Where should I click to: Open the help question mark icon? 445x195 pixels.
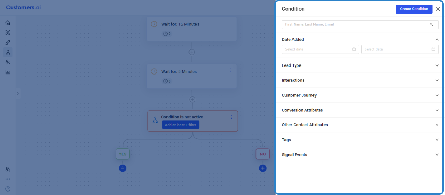8,189
